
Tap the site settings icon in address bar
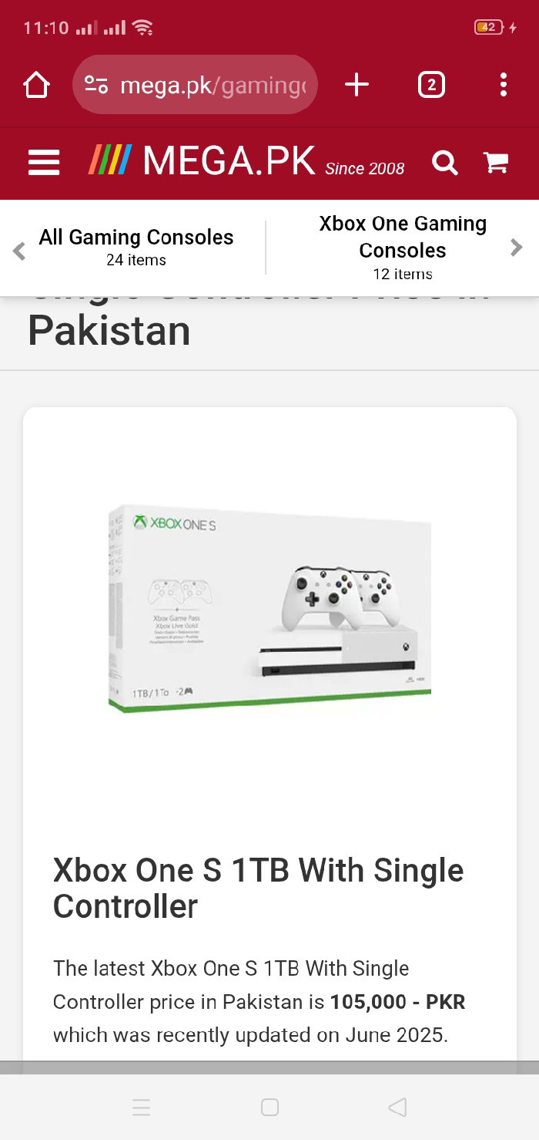pyautogui.click(x=96, y=85)
